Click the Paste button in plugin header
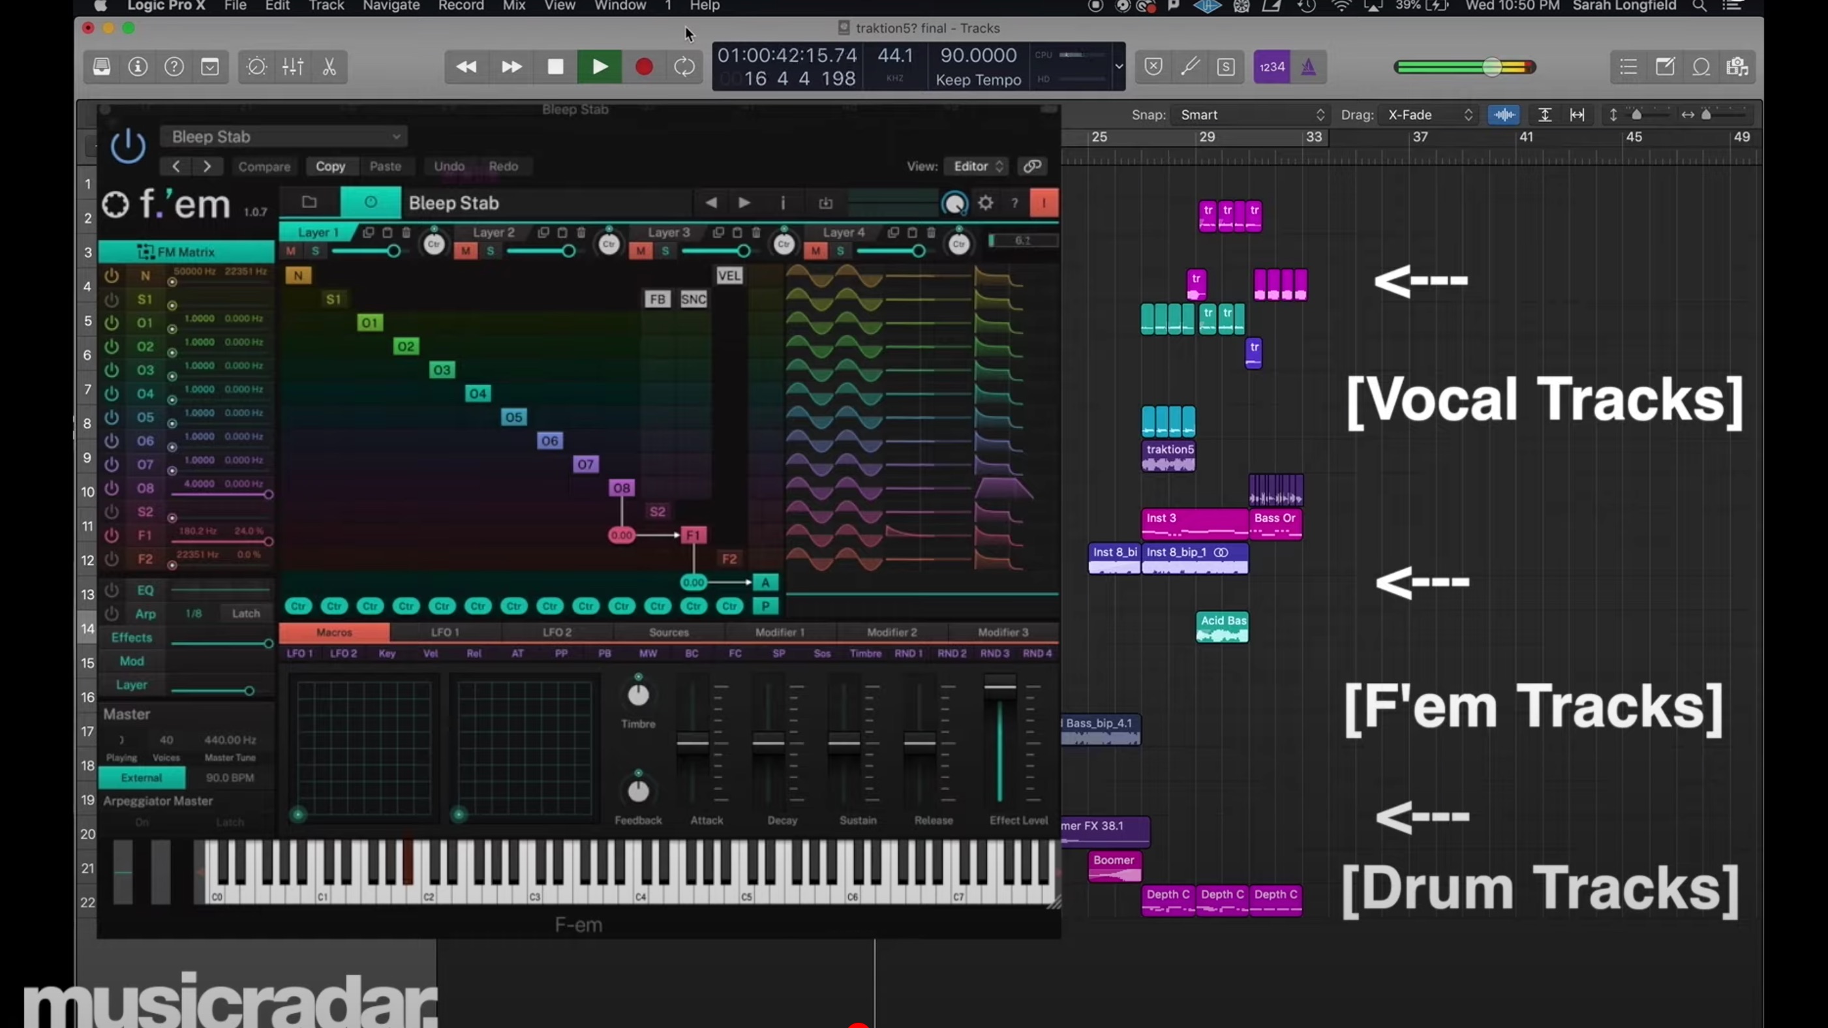 pos(386,166)
